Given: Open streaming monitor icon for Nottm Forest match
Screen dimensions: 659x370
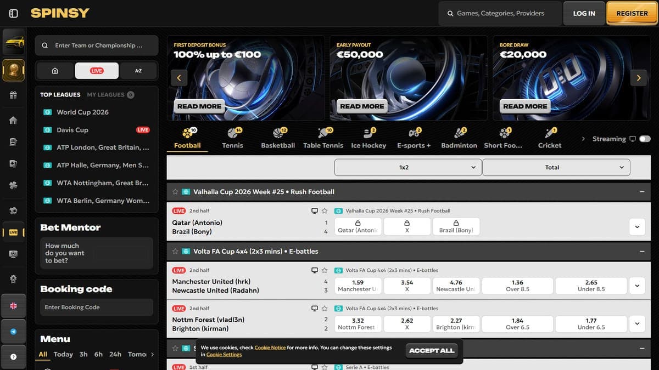Looking at the screenshot, I should (x=315, y=308).
